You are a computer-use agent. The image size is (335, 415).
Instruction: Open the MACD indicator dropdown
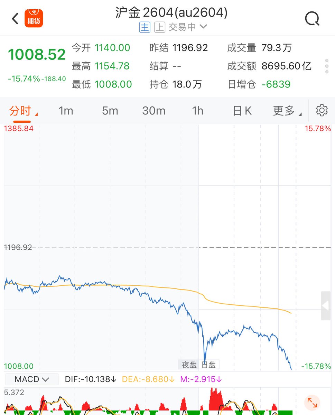(31, 379)
